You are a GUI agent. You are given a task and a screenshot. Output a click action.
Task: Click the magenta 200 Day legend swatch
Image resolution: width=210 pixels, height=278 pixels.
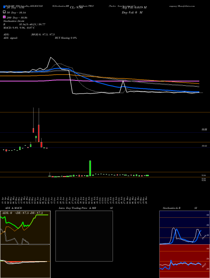[x=5, y=17]
